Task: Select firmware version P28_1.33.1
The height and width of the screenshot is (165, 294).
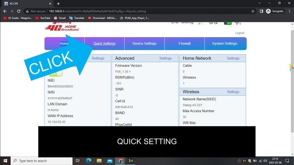Action: coord(123,71)
